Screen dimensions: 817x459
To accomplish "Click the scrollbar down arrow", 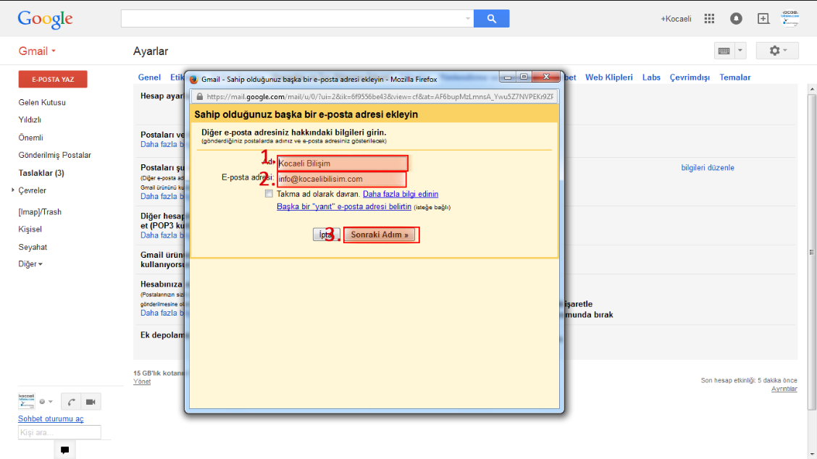I will click(x=812, y=455).
